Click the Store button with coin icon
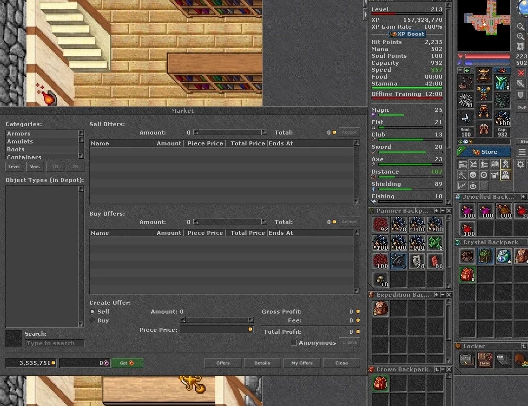 coord(484,152)
